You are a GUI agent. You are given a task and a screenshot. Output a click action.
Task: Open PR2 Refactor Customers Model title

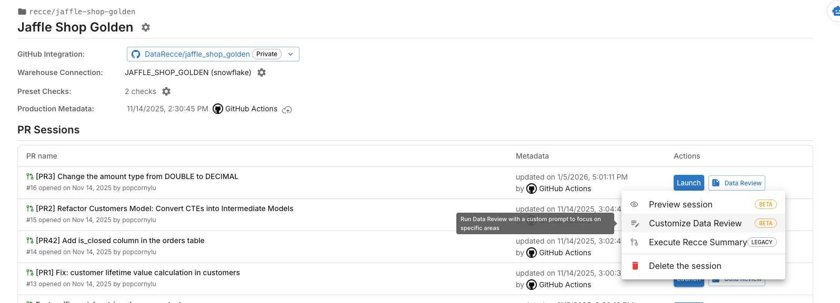pyautogui.click(x=164, y=208)
